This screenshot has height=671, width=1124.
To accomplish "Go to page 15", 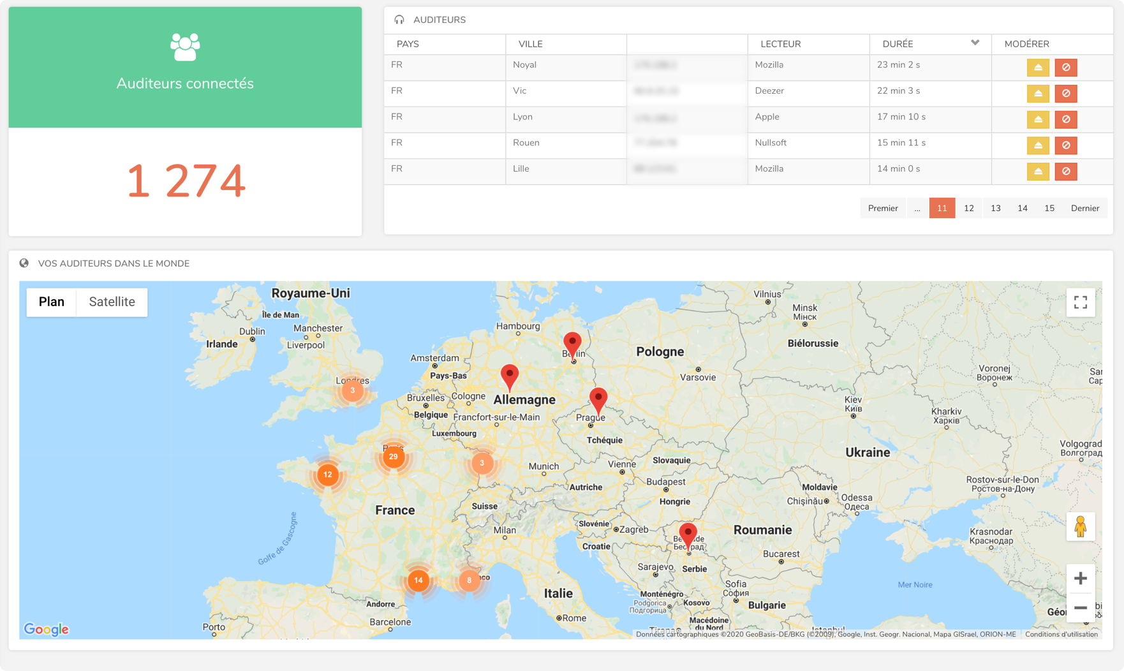I will [1049, 208].
